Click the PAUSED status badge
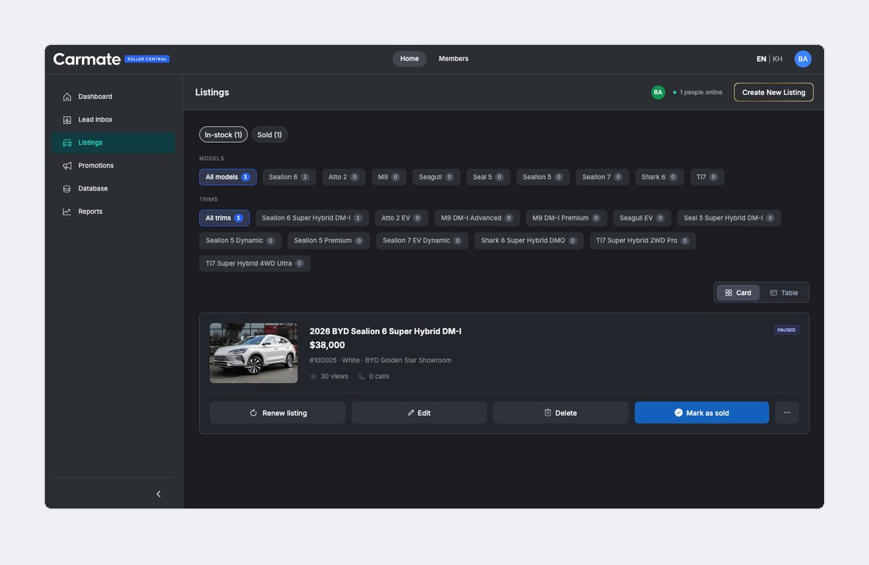 click(x=786, y=330)
